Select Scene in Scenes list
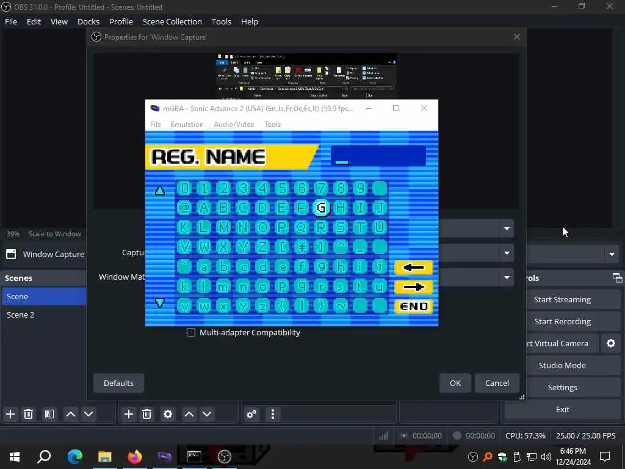The image size is (625, 469). click(x=44, y=296)
